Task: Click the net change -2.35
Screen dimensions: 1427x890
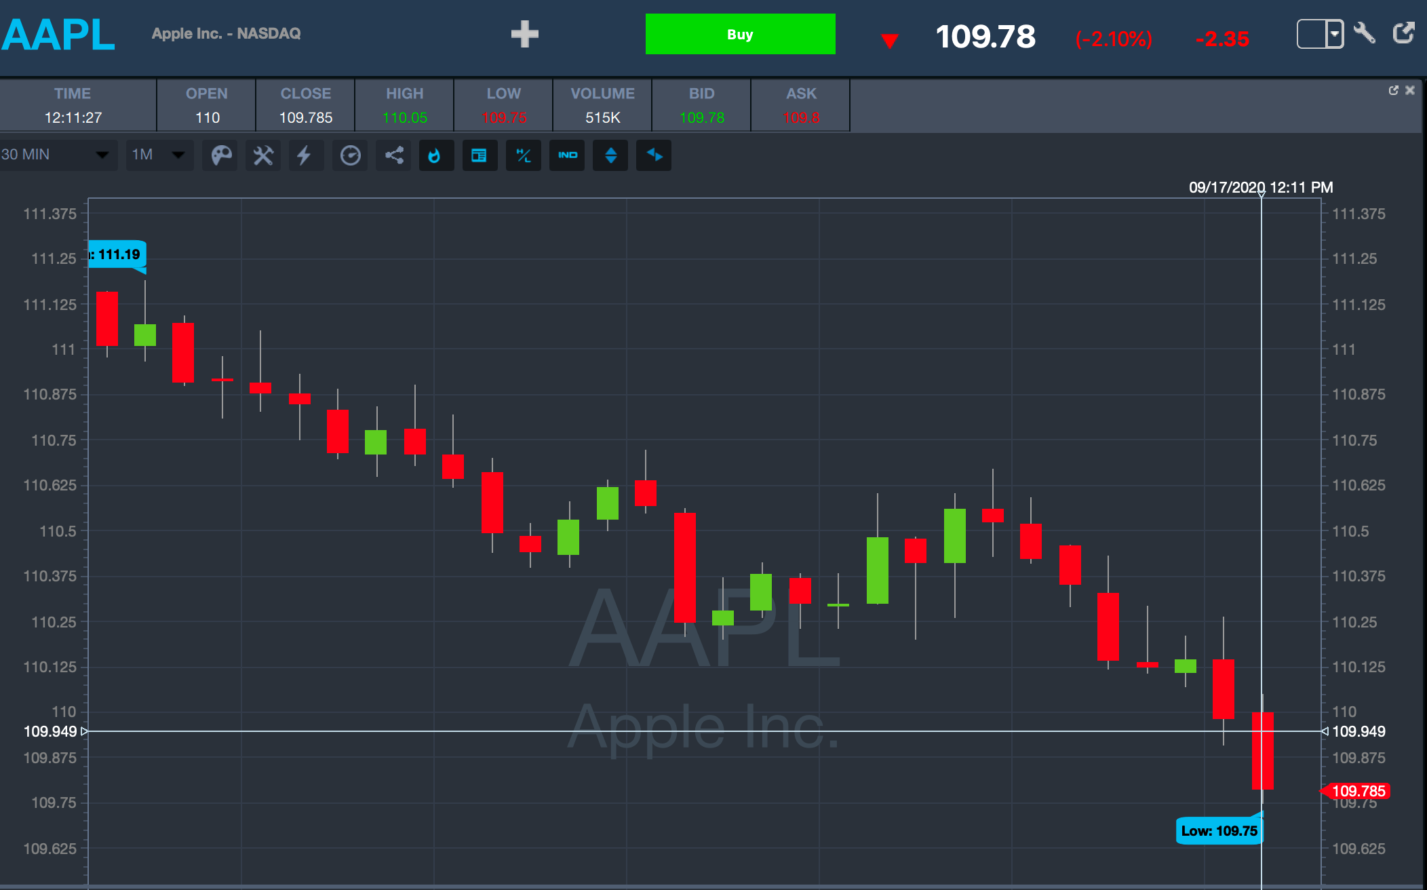Action: click(x=1222, y=39)
